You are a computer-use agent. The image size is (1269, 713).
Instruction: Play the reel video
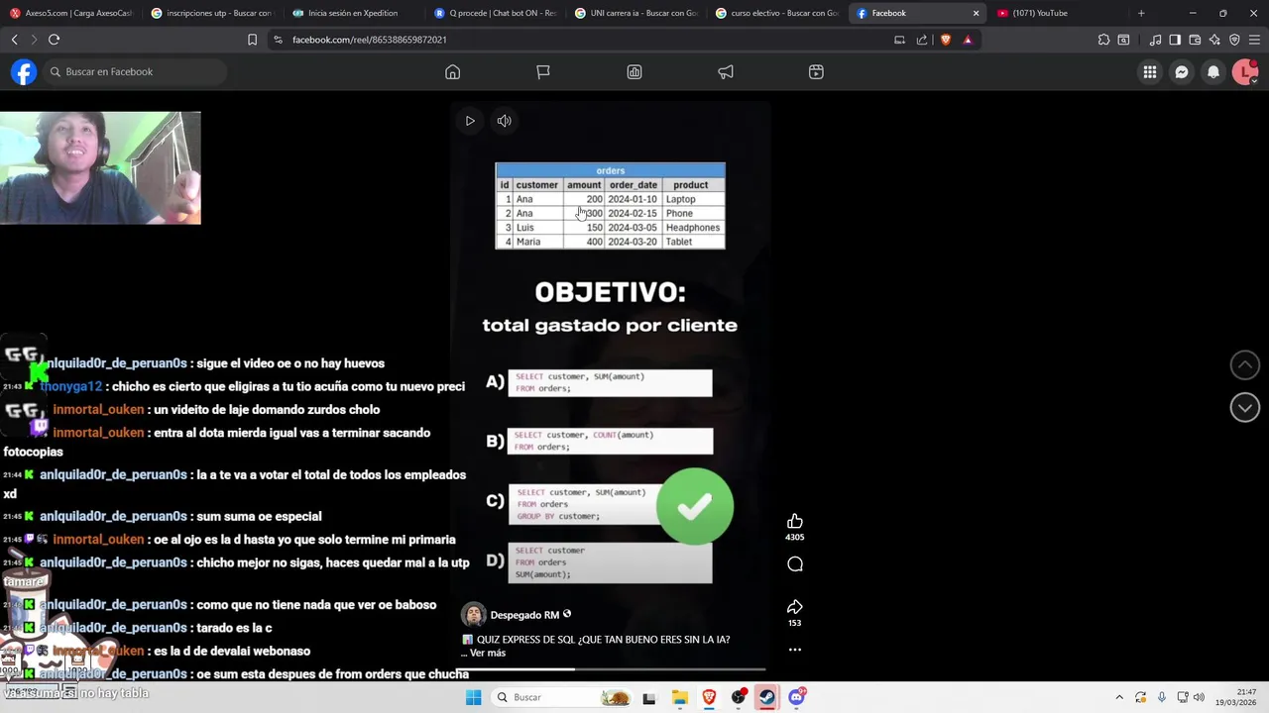point(470,121)
